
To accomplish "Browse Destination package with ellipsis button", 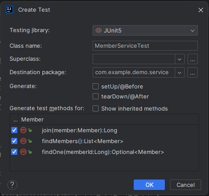I will 193,72.
